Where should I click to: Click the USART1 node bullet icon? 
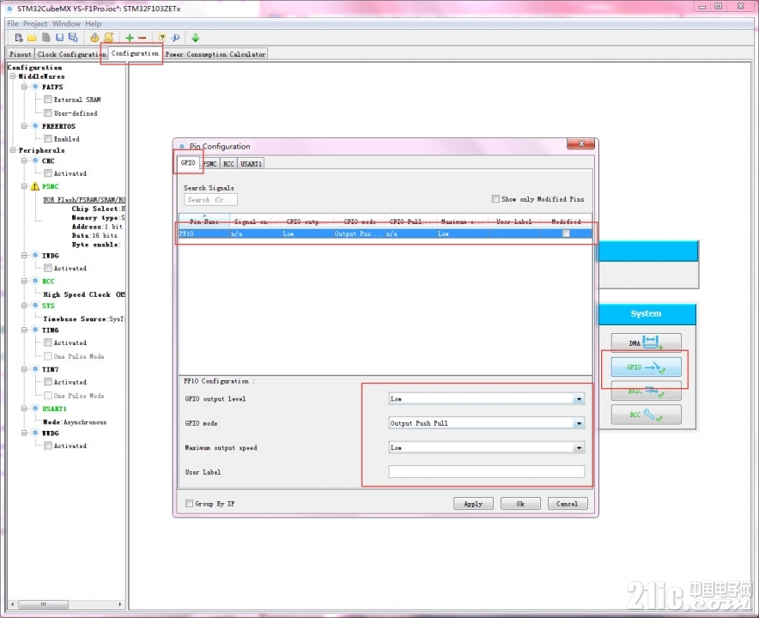pos(35,409)
